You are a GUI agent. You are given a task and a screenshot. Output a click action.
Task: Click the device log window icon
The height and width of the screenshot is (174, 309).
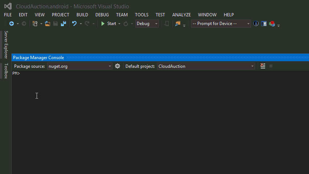(x=264, y=24)
